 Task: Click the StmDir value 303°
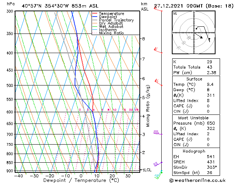point(212,167)
